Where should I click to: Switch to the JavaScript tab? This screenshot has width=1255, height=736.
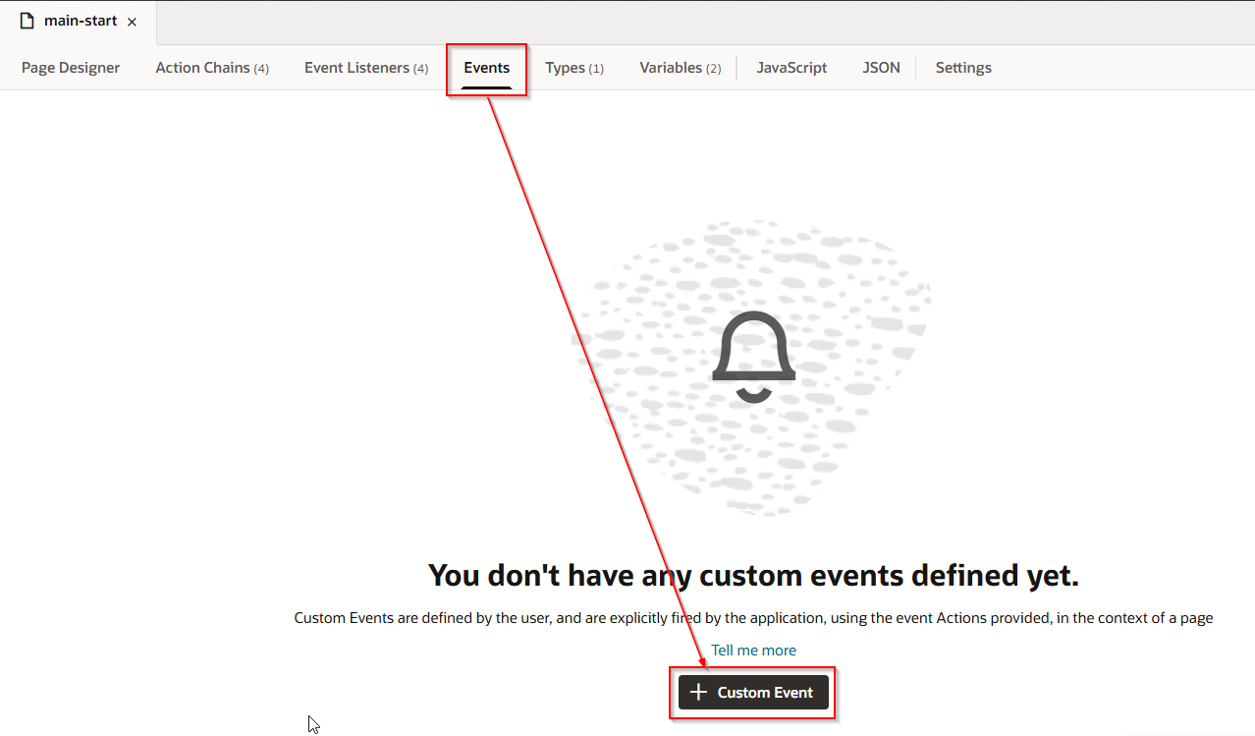[x=791, y=68]
